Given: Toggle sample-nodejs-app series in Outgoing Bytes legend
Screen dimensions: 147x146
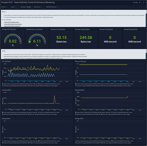Looking at the screenshot, I should click(93, 112).
